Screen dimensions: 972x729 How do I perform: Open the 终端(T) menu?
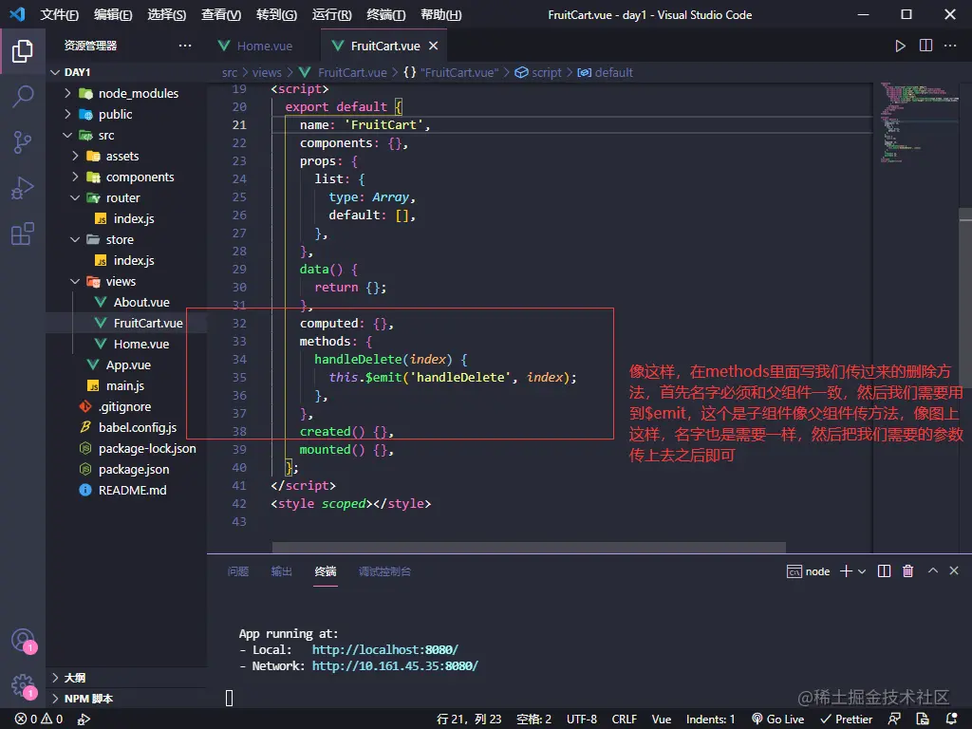[x=385, y=15]
